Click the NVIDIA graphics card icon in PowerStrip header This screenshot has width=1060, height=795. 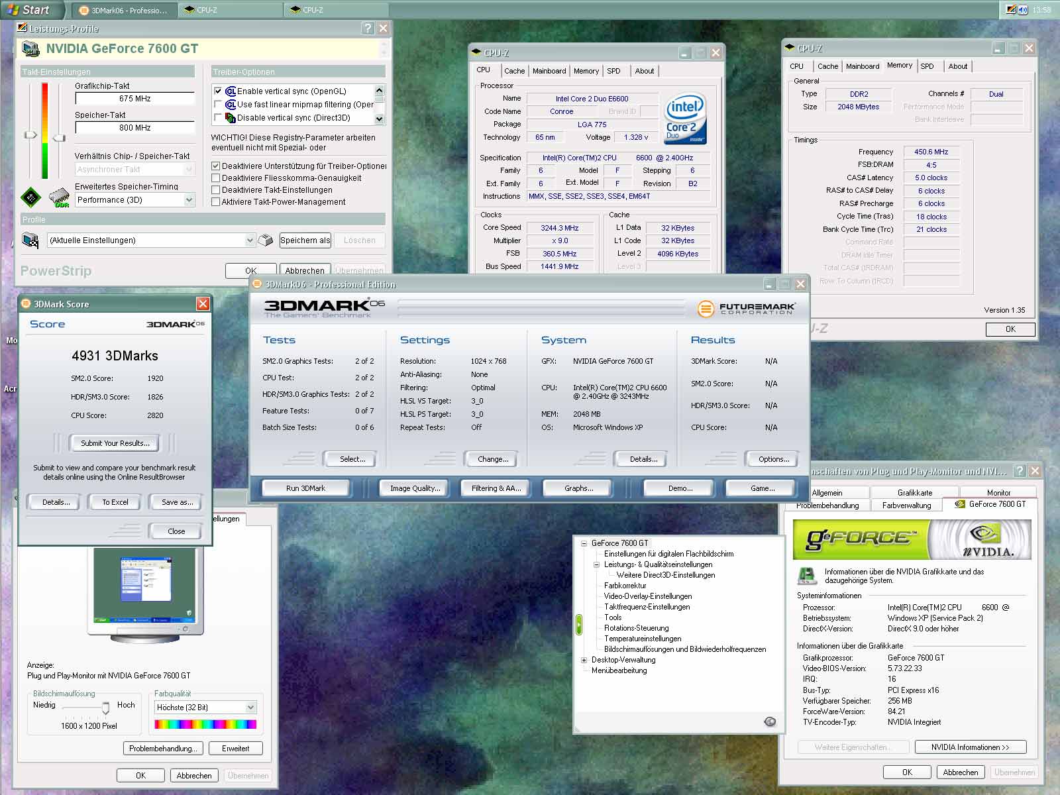tap(30, 49)
